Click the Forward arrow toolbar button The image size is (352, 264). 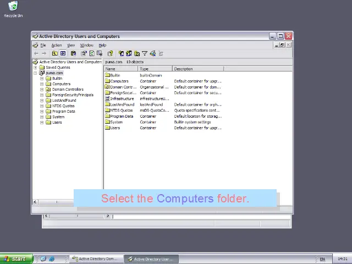click(44, 53)
